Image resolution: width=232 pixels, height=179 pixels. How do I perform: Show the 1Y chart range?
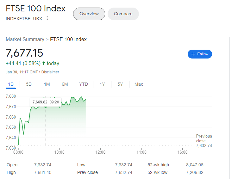[x=102, y=84]
